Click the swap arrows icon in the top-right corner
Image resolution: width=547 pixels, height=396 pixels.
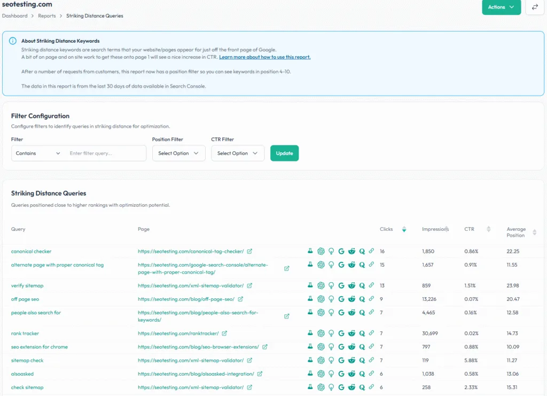pyautogui.click(x=535, y=7)
